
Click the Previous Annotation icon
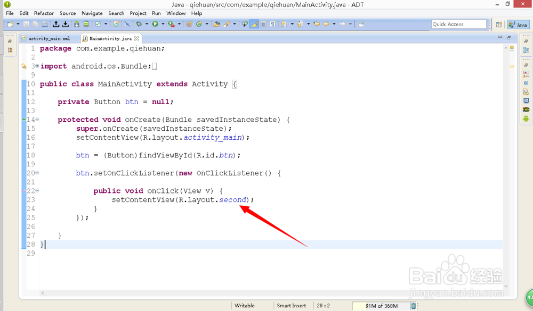coord(300,24)
